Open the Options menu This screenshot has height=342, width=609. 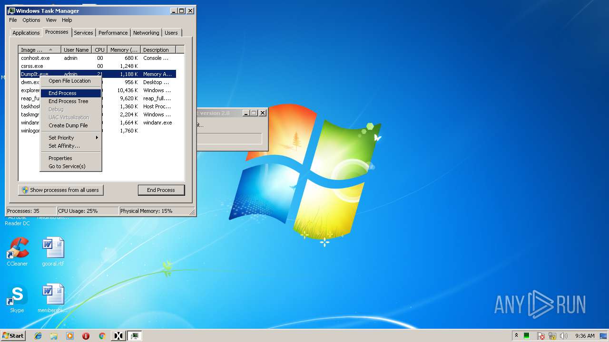coord(31,20)
